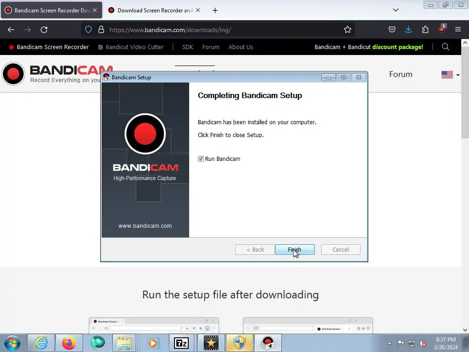The height and width of the screenshot is (352, 469).
Task: Open Action Center flag tray icon
Action: 400,343
